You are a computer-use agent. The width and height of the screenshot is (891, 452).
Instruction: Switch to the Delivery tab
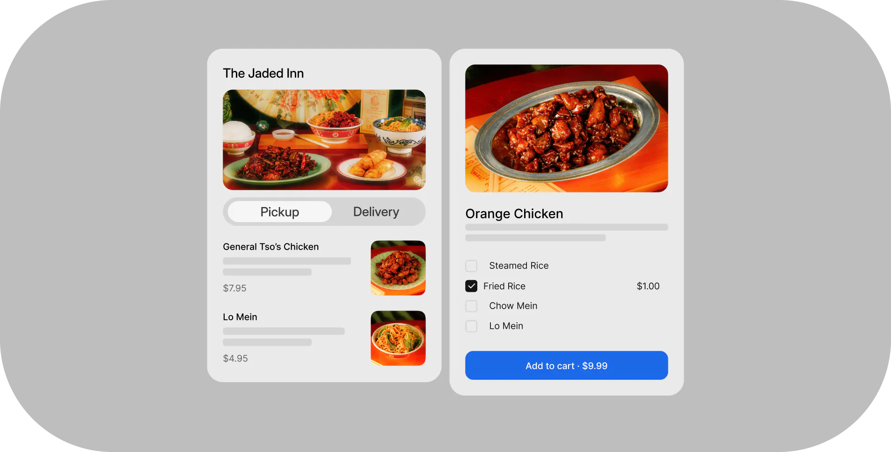click(376, 212)
